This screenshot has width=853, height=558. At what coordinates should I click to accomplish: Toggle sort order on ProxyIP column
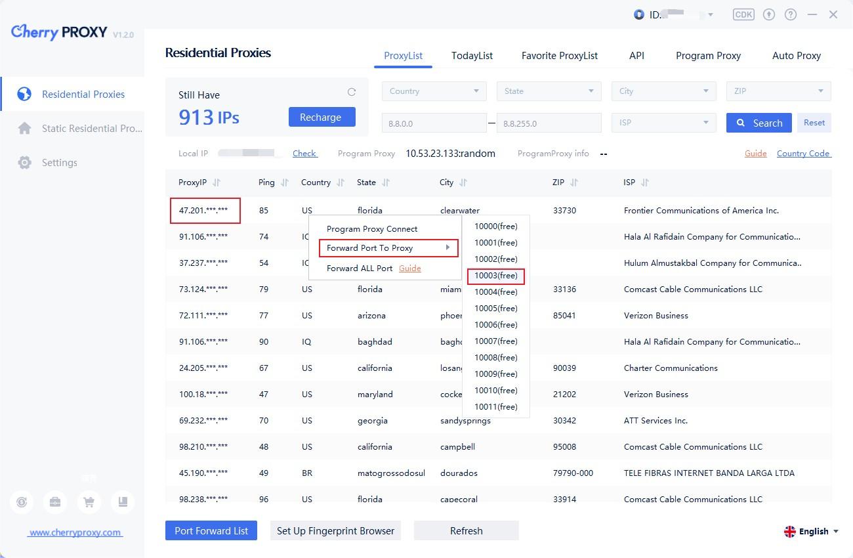[217, 182]
